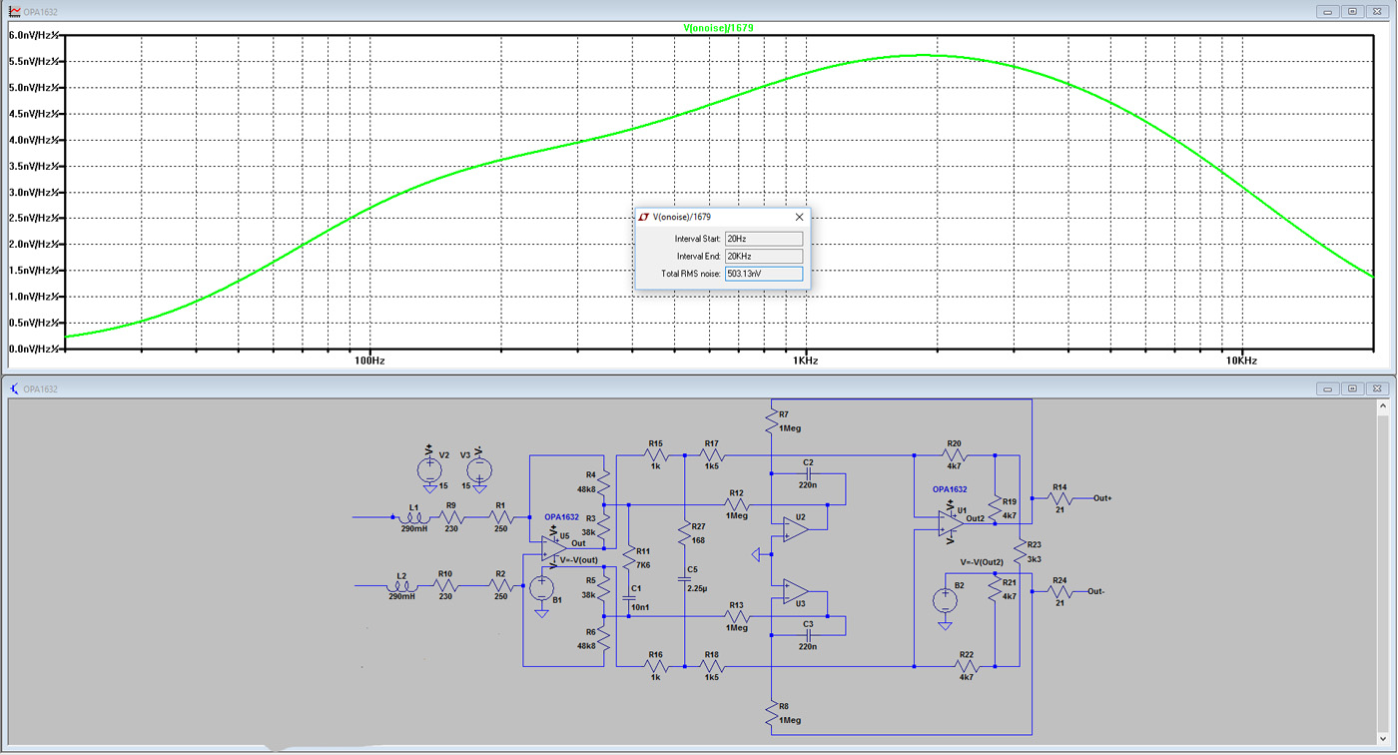The height and width of the screenshot is (755, 1398).
Task: Close the plot window
Action: click(x=1377, y=11)
